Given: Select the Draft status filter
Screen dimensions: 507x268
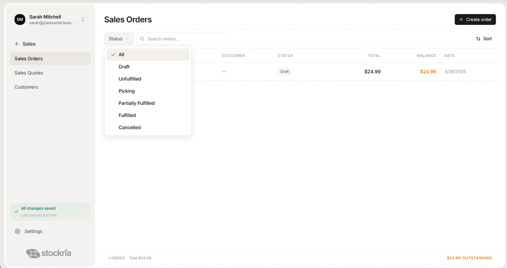Looking at the screenshot, I should 124,66.
